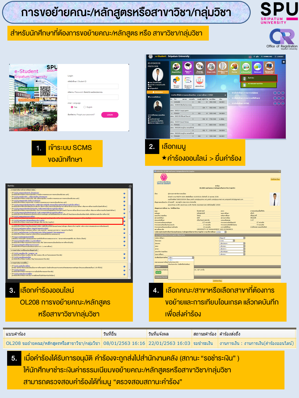Click the QR code on the login page
Screen dimensions: 299x398
pyautogui.click(x=45, y=92)
